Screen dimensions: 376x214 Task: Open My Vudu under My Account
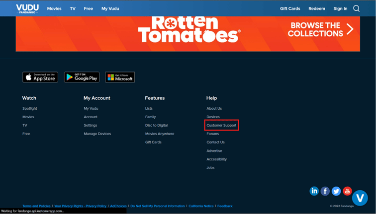pos(91,108)
